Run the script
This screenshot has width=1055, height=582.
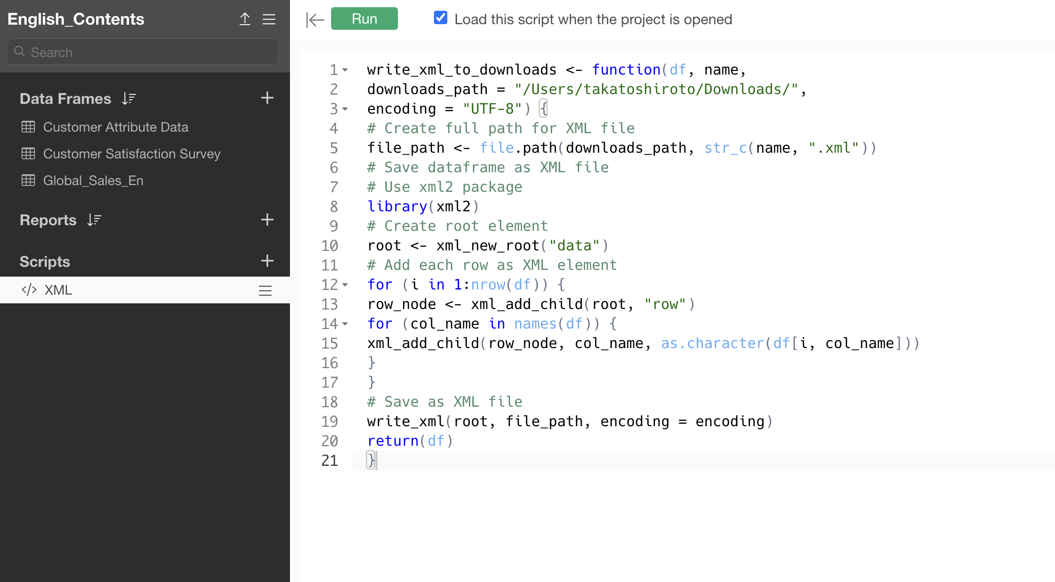coord(364,19)
